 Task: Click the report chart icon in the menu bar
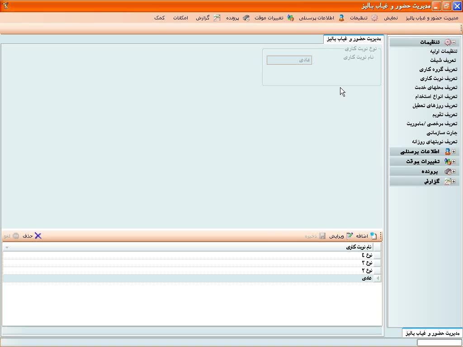[x=217, y=18]
